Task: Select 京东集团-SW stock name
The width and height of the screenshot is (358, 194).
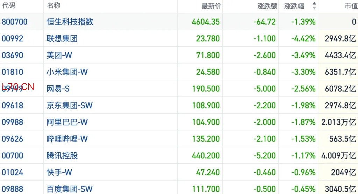Action: click(x=70, y=105)
